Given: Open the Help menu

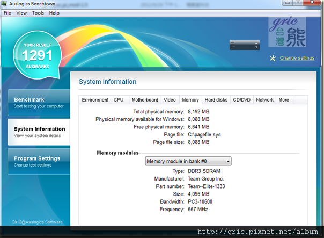Looking at the screenshot, I should click(x=54, y=13).
